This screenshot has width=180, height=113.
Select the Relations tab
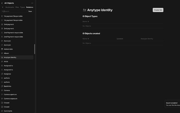pos(30,7)
